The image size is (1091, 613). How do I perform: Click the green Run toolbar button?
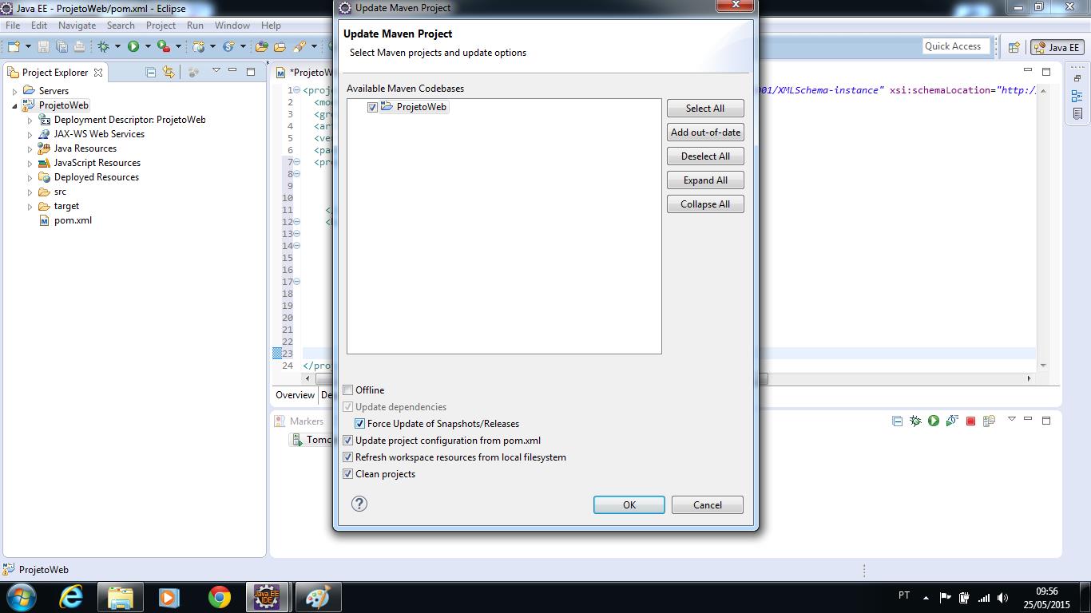coord(133,46)
